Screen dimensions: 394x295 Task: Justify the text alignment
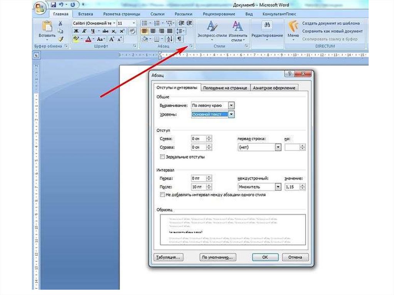click(170, 31)
